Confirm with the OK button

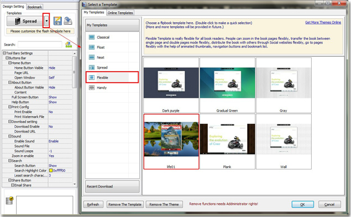click(303, 204)
